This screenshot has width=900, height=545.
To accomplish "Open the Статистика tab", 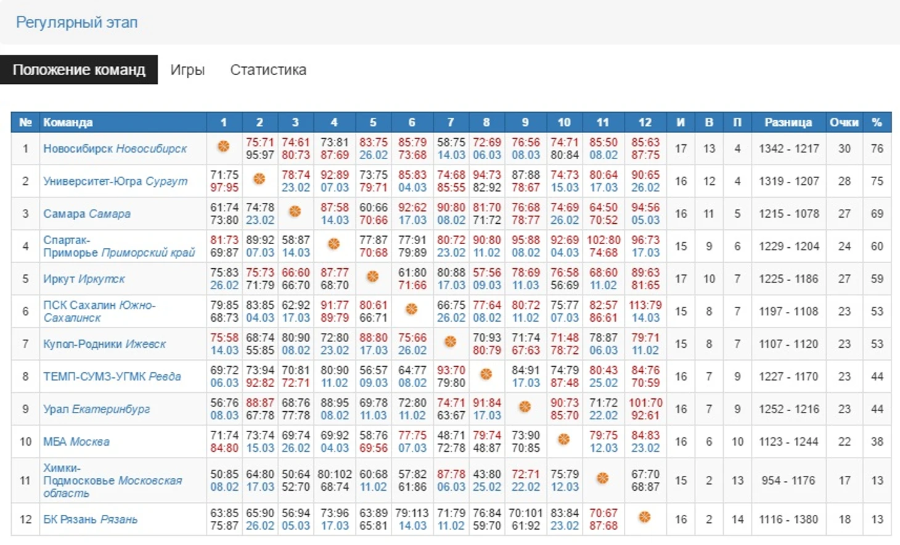I will coord(268,70).
